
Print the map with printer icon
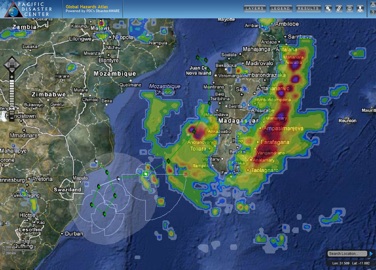[x=373, y=4]
